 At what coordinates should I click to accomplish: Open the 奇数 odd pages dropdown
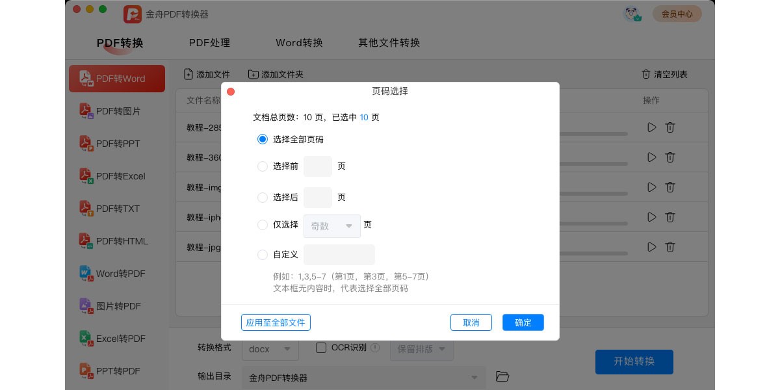331,226
